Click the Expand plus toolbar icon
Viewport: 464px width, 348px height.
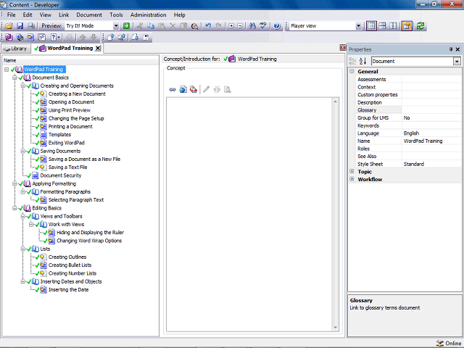tap(231, 26)
